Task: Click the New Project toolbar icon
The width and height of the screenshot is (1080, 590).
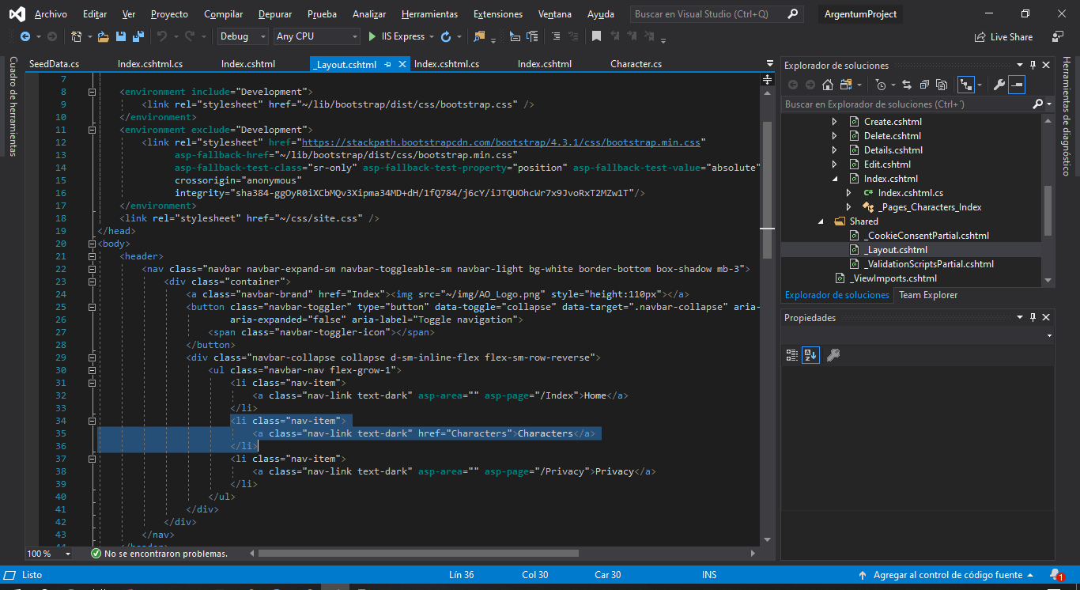Action: click(x=76, y=36)
